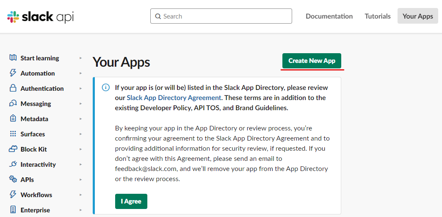Screen dimensions: 442x217
Task: Open the Slack App Directory Agreement link
Action: [x=174, y=98]
